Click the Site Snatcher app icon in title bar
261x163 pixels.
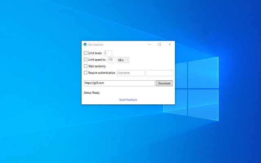[85, 44]
